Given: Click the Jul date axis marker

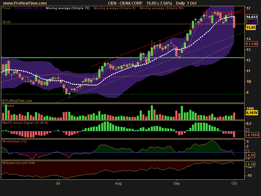Looking at the screenshot, I should [x=58, y=183].
